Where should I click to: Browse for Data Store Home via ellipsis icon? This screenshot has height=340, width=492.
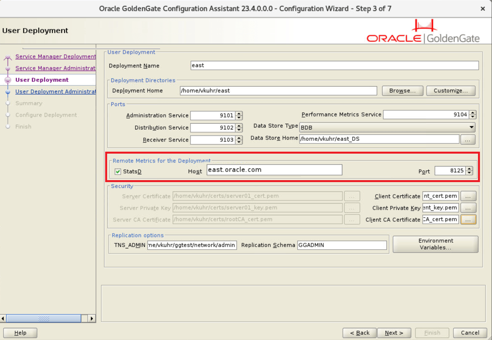click(x=468, y=139)
